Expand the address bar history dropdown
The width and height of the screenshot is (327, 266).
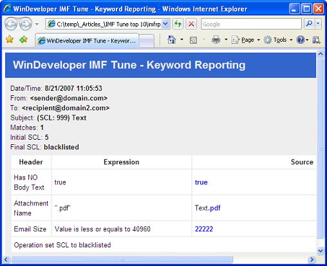(x=165, y=24)
